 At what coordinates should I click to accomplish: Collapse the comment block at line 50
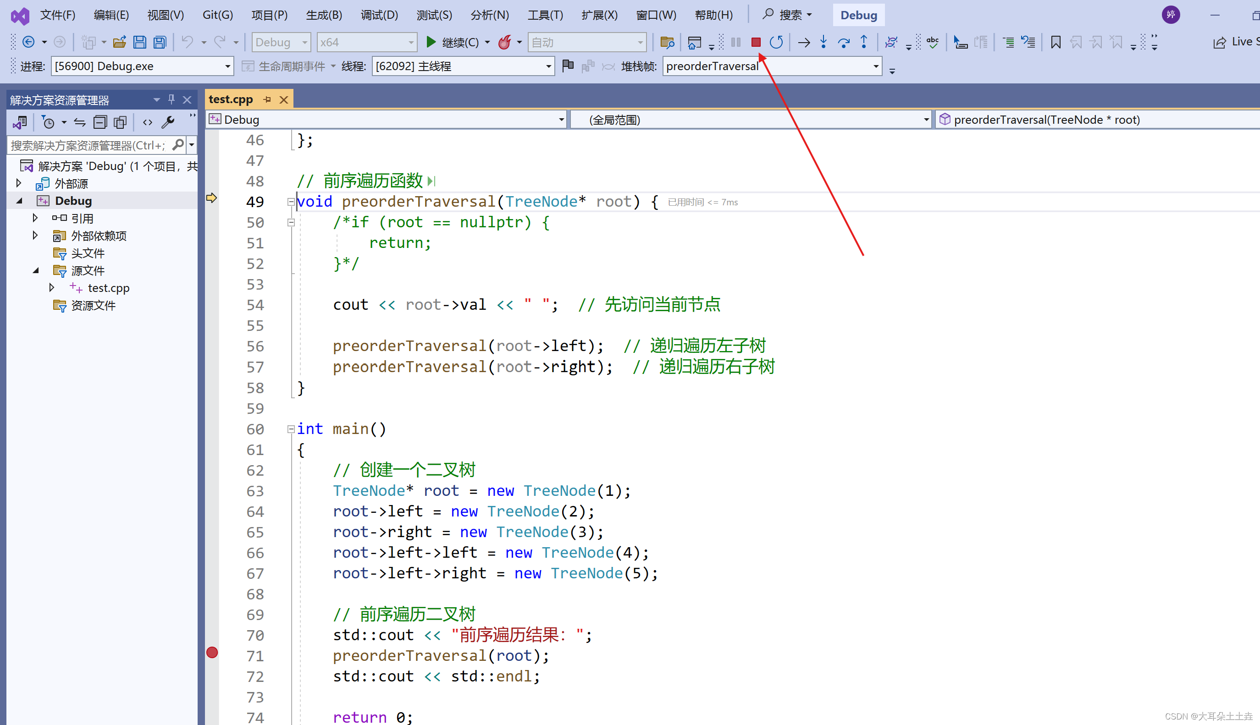(x=291, y=223)
